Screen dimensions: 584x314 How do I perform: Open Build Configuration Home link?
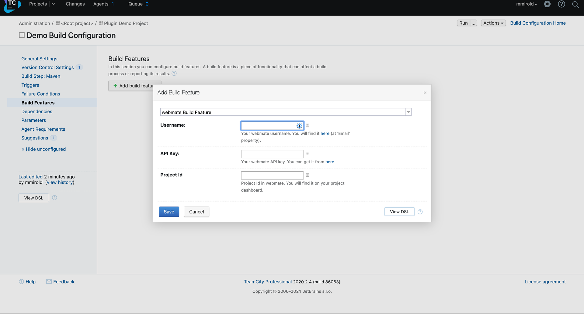click(538, 23)
